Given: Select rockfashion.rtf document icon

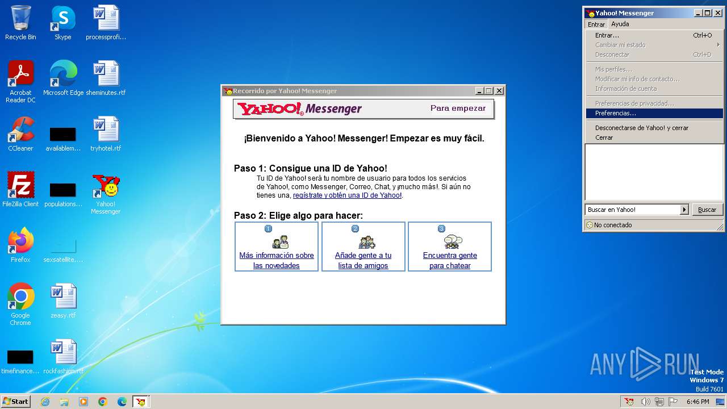Looking at the screenshot, I should (63, 357).
